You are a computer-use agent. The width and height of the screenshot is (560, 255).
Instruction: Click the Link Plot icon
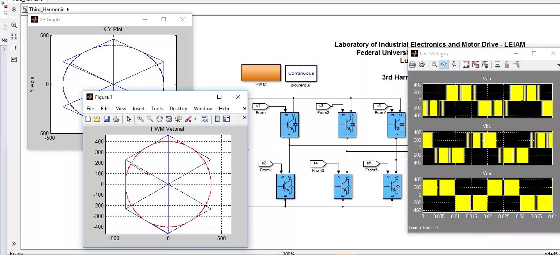205,119
